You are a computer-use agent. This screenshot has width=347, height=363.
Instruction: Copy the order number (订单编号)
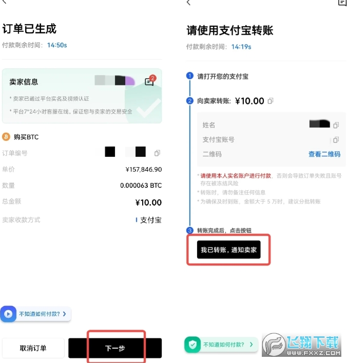[x=158, y=153]
